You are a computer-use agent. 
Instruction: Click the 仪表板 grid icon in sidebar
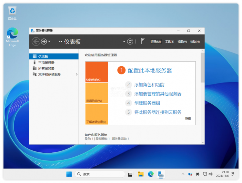[35, 56]
